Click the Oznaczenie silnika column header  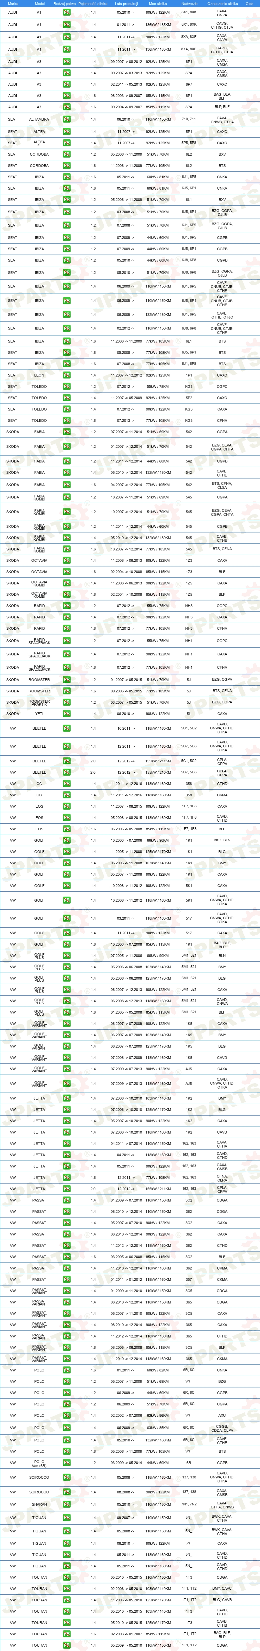point(222,4)
